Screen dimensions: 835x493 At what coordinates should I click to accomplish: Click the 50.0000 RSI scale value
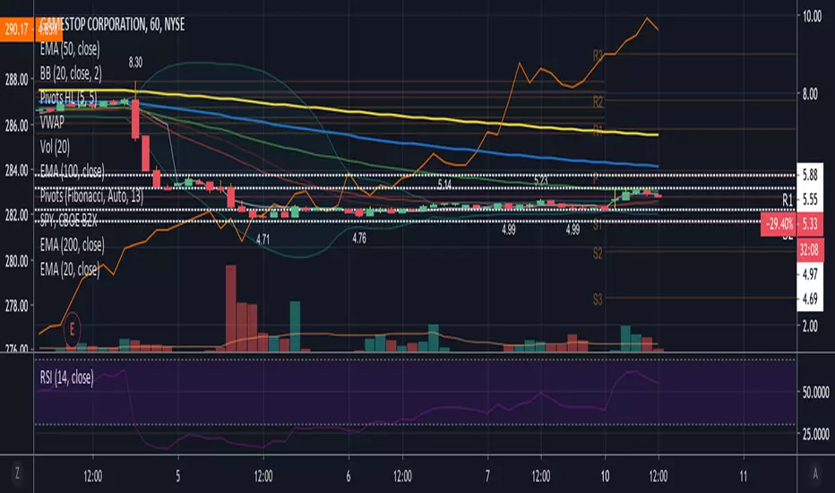tap(816, 393)
